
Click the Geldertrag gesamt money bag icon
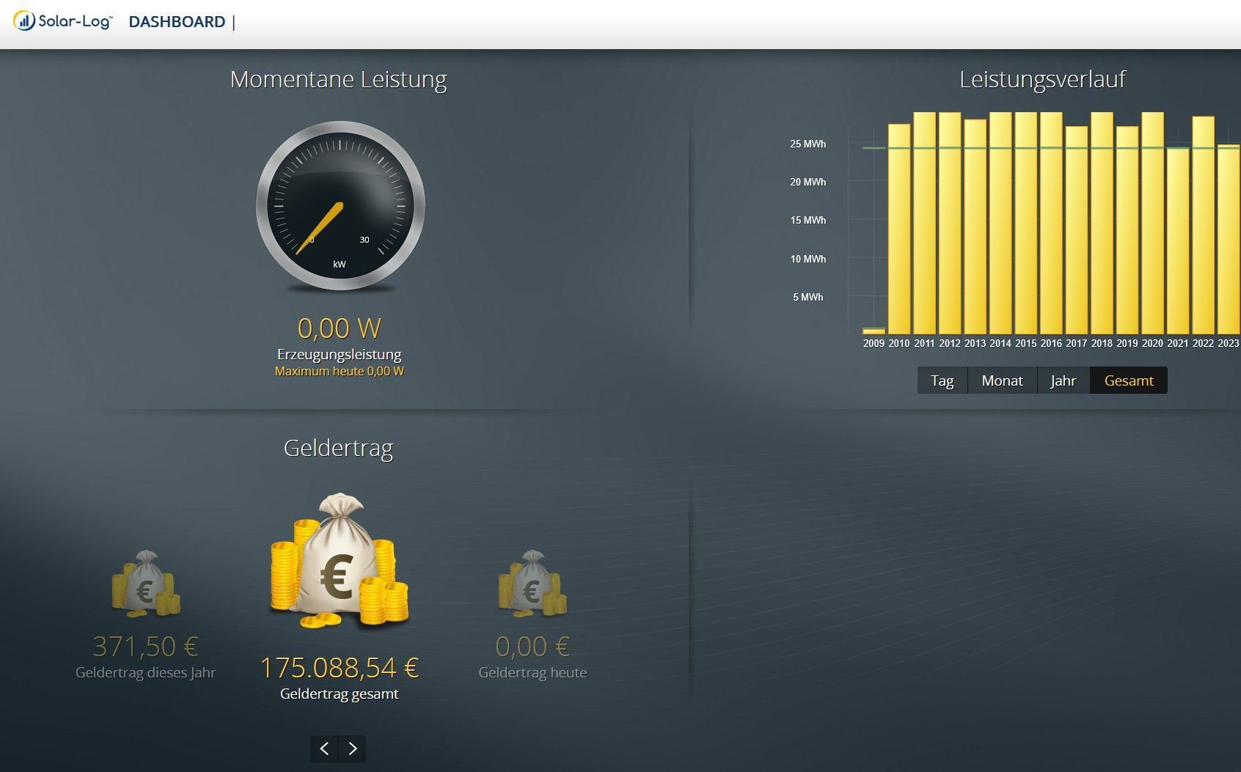(338, 565)
